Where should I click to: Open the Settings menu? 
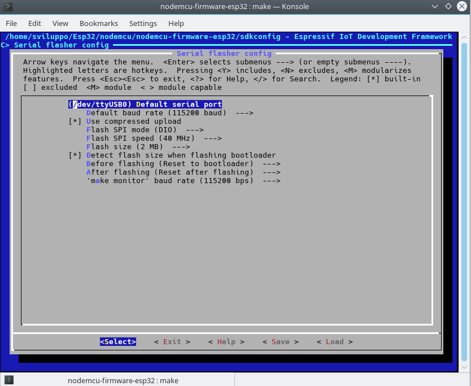coord(143,23)
